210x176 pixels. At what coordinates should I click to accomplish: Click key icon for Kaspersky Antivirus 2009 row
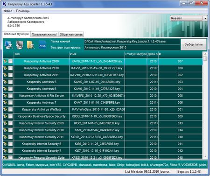[5, 61]
